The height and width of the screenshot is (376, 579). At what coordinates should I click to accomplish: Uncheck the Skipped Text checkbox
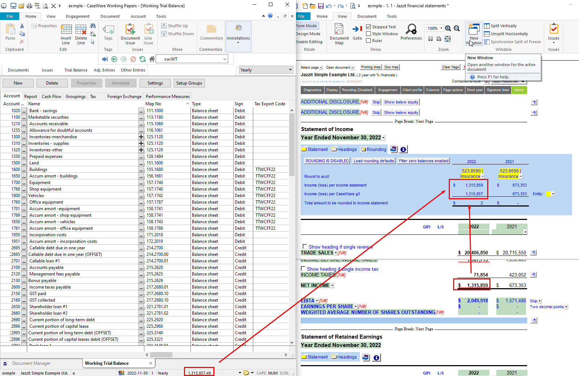369,27
